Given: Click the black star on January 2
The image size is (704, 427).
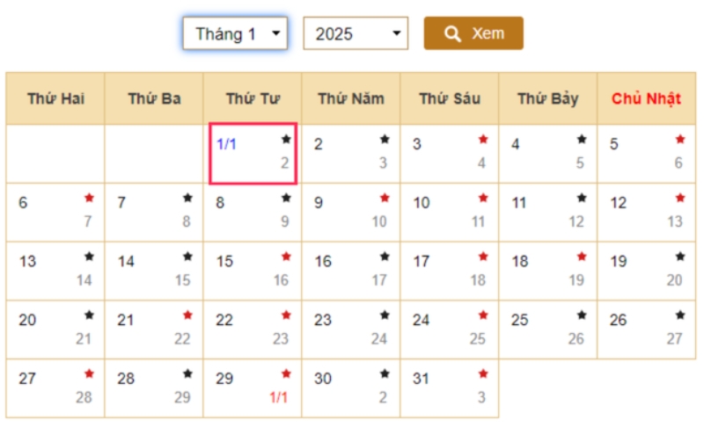Looking at the screenshot, I should tap(385, 140).
